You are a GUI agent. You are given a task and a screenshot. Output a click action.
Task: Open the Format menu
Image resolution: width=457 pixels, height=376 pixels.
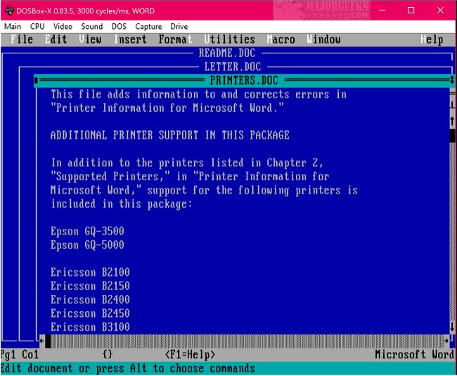tap(176, 39)
